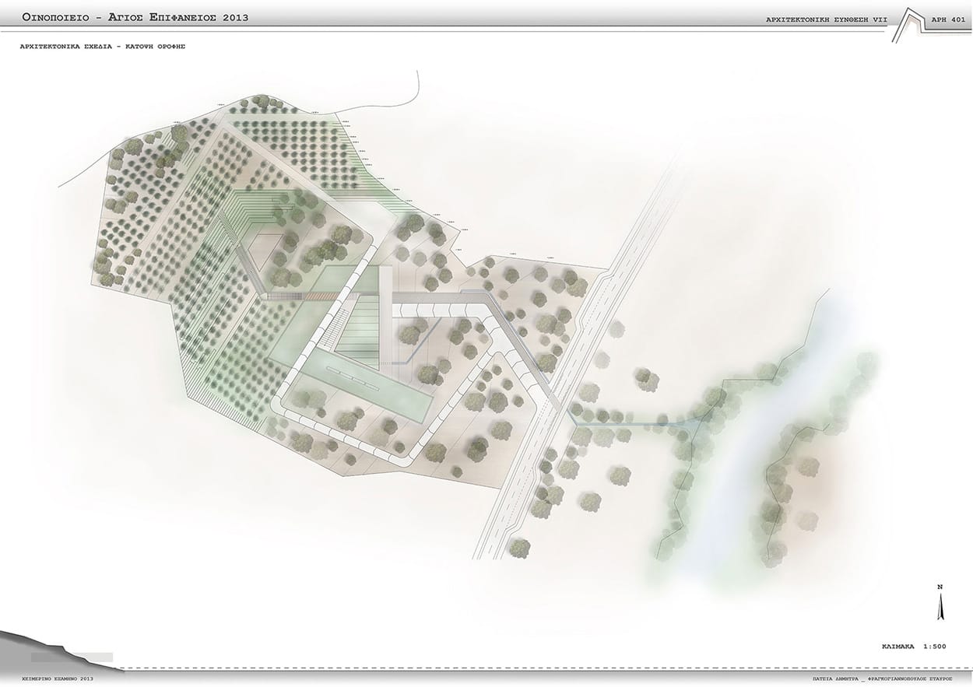Click the striped green roof of the winery
This screenshot has height=687, width=973.
[360, 327]
